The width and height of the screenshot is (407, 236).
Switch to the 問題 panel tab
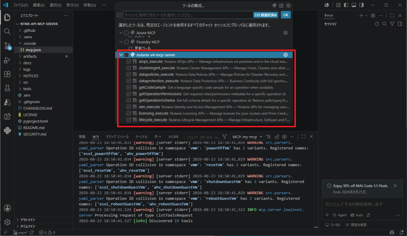[x=82, y=137]
